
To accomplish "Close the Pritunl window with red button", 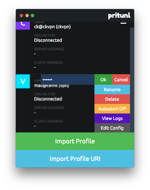I will tap(21, 16).
